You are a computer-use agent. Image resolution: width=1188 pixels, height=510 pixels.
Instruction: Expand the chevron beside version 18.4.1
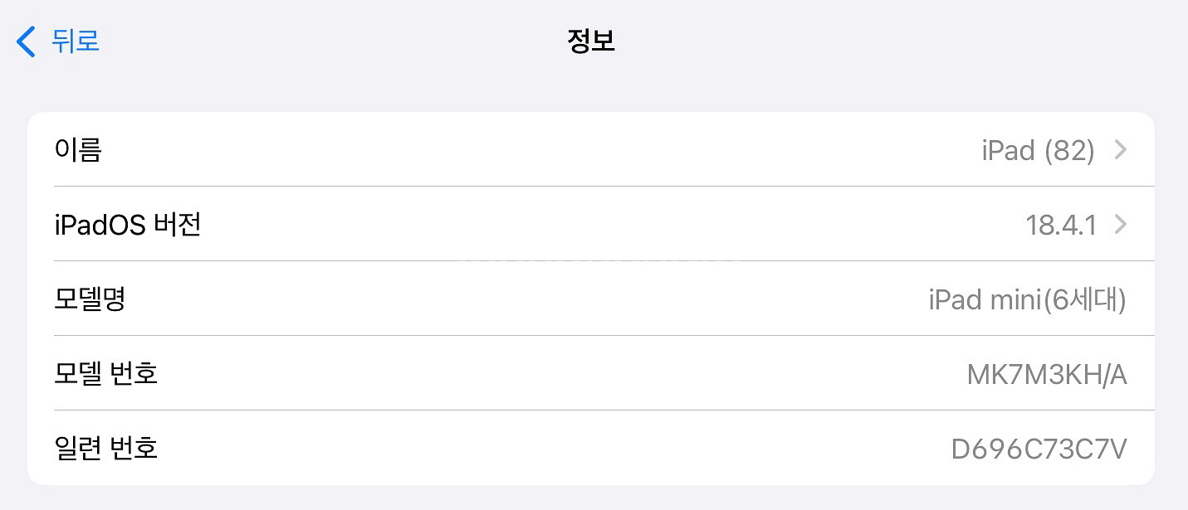click(x=1121, y=225)
